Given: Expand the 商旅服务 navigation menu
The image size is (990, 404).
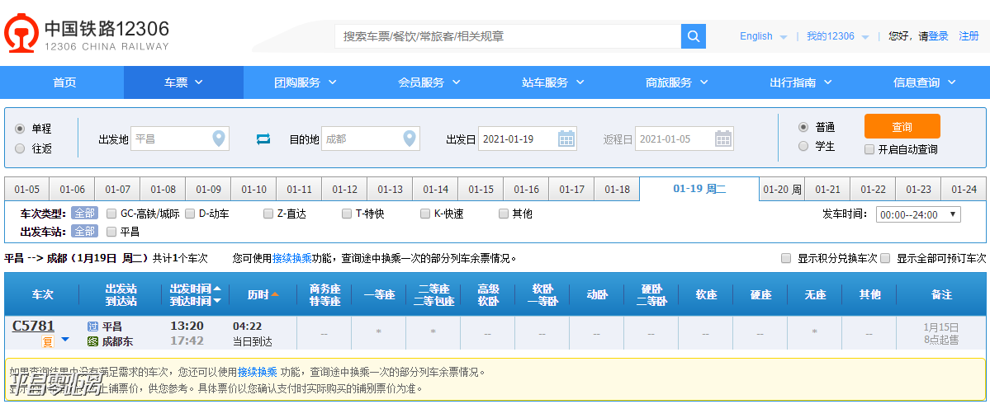Looking at the screenshot, I should pos(677,82).
